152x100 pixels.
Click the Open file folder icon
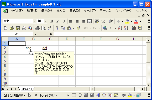coord(12,28)
